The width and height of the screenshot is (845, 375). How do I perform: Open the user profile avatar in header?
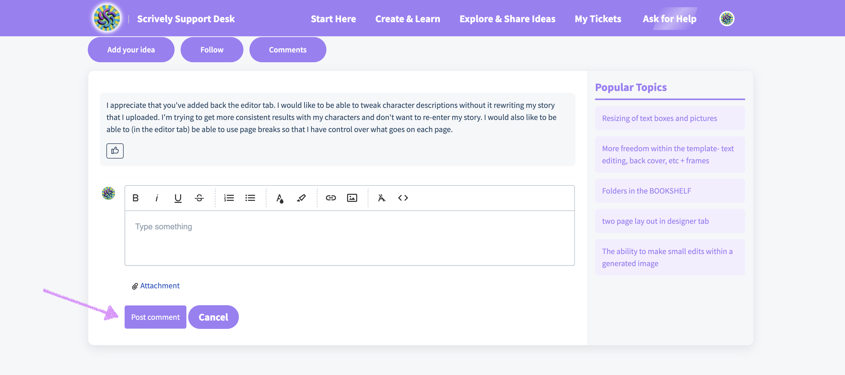[727, 19]
